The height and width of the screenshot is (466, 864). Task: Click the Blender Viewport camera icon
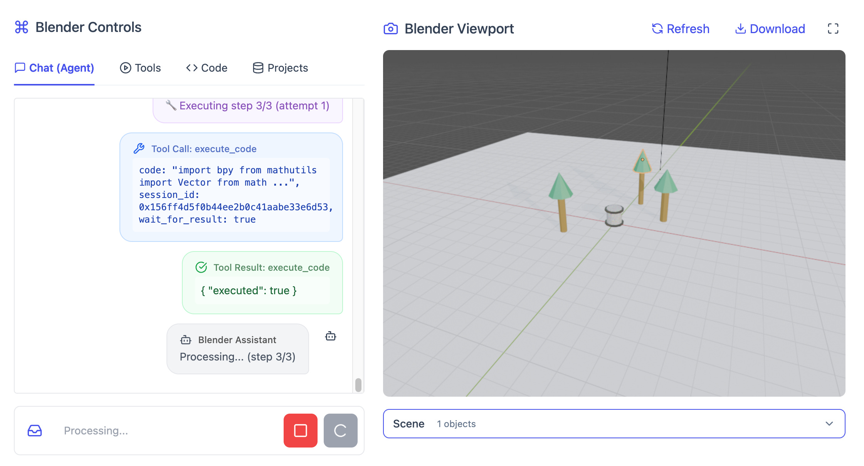pyautogui.click(x=391, y=29)
